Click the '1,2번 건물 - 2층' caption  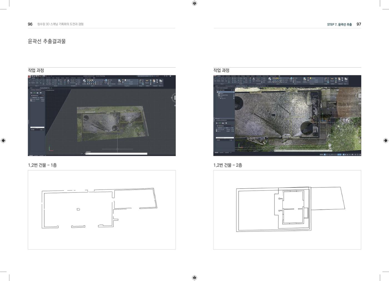(228, 165)
